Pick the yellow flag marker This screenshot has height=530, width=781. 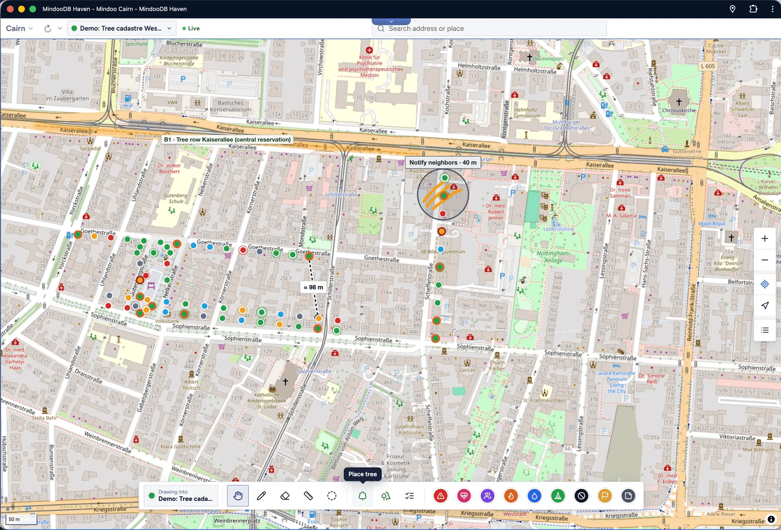point(605,496)
